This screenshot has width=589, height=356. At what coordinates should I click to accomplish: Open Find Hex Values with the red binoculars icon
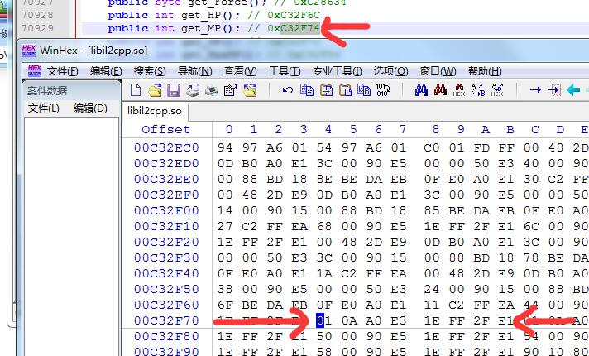coord(440,90)
